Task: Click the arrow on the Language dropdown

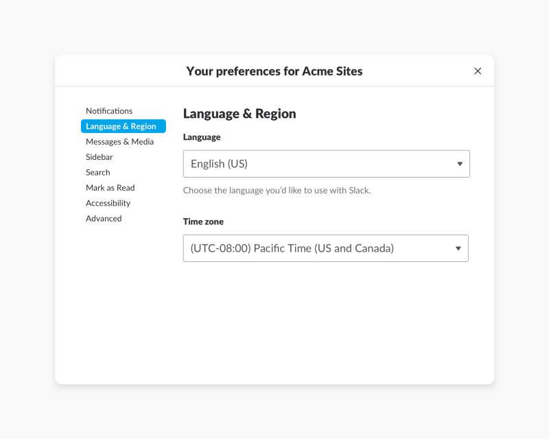Action: [x=460, y=164]
